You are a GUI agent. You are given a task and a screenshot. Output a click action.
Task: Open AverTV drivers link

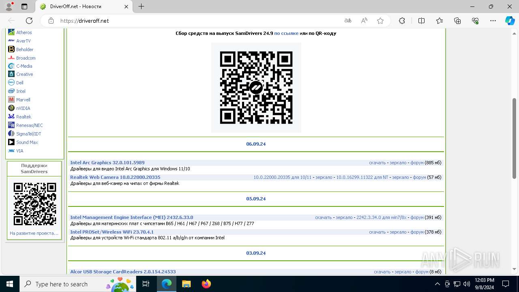tap(24, 41)
